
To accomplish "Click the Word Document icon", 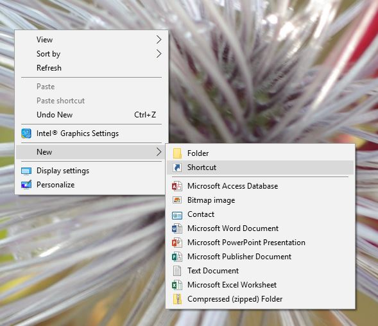I will (x=177, y=228).
